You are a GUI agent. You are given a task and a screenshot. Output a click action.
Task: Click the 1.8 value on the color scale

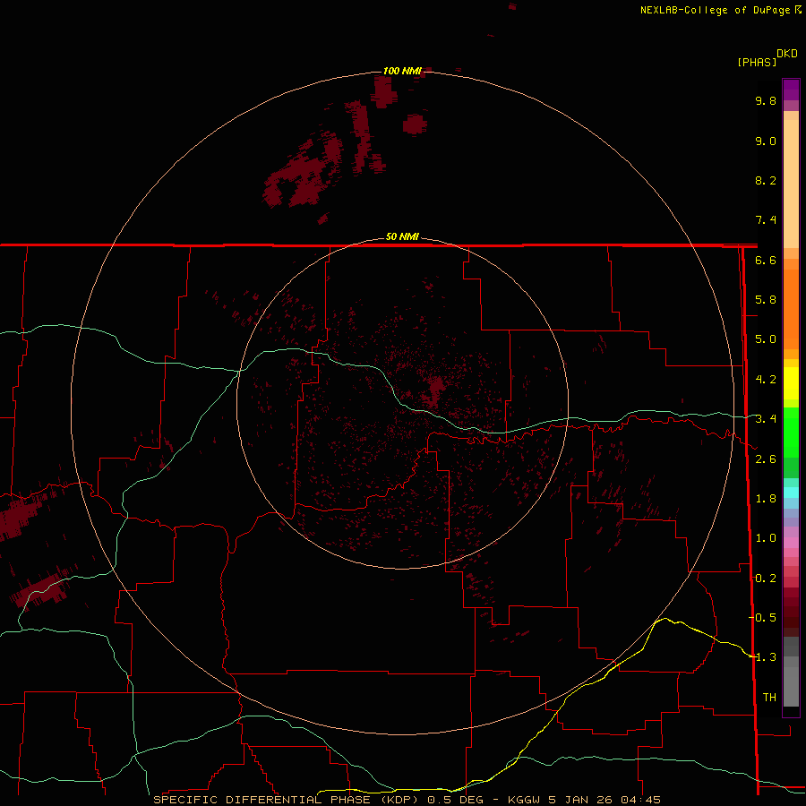click(x=766, y=499)
